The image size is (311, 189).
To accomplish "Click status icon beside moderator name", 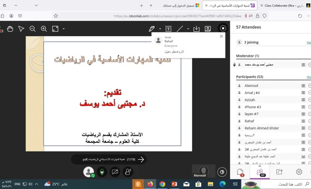I will 303,65.
